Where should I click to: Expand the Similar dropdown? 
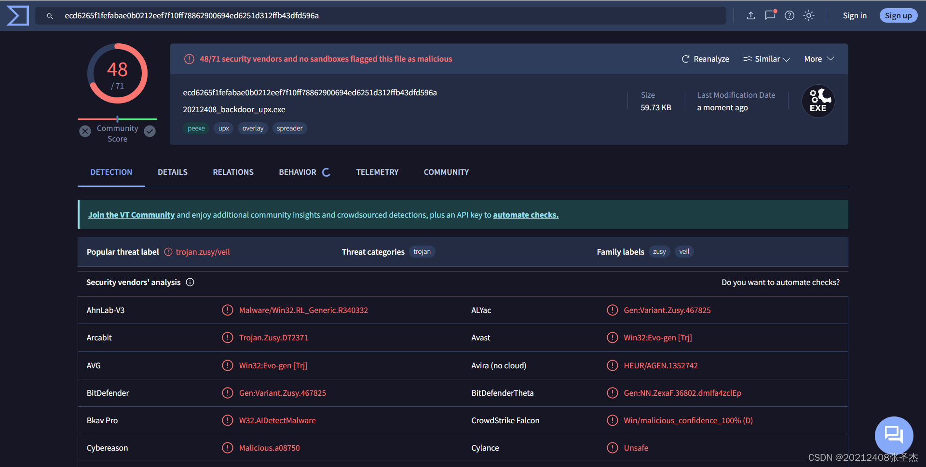coord(766,59)
